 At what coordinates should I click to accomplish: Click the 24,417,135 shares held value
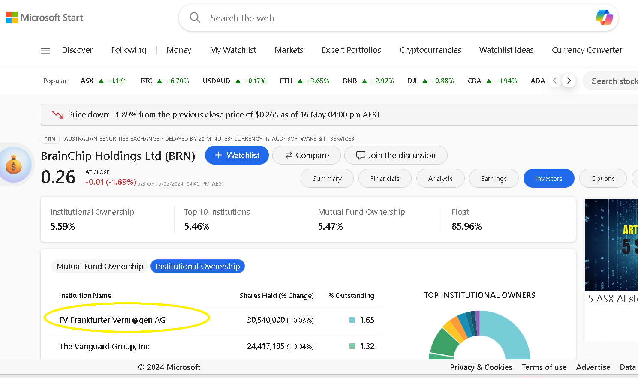coord(266,346)
